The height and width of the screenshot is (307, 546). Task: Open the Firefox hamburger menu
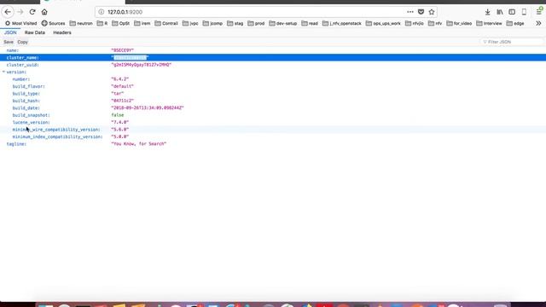tap(539, 12)
